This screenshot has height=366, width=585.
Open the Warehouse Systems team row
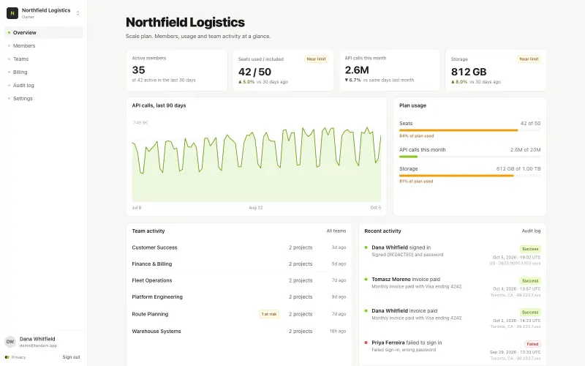tap(239, 332)
